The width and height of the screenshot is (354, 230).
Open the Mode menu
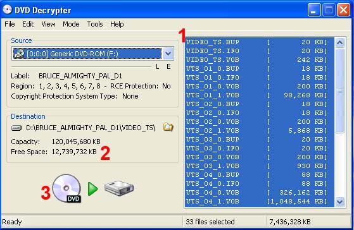coord(71,24)
